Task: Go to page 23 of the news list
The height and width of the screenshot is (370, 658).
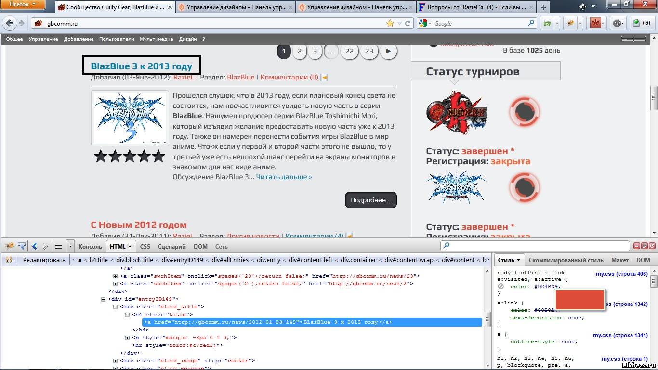Action: pyautogui.click(x=369, y=51)
